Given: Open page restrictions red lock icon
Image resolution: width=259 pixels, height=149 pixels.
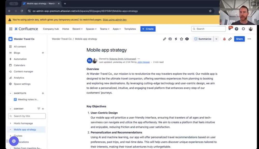Looking at the screenshot, I should (x=224, y=39).
